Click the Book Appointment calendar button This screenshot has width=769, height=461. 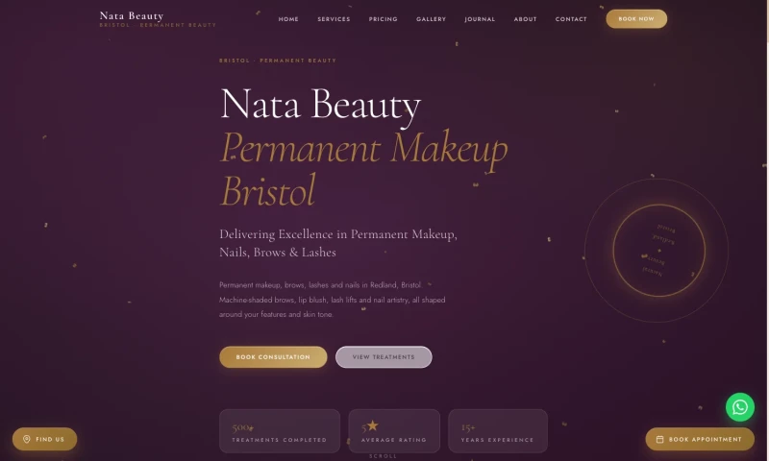pos(700,439)
